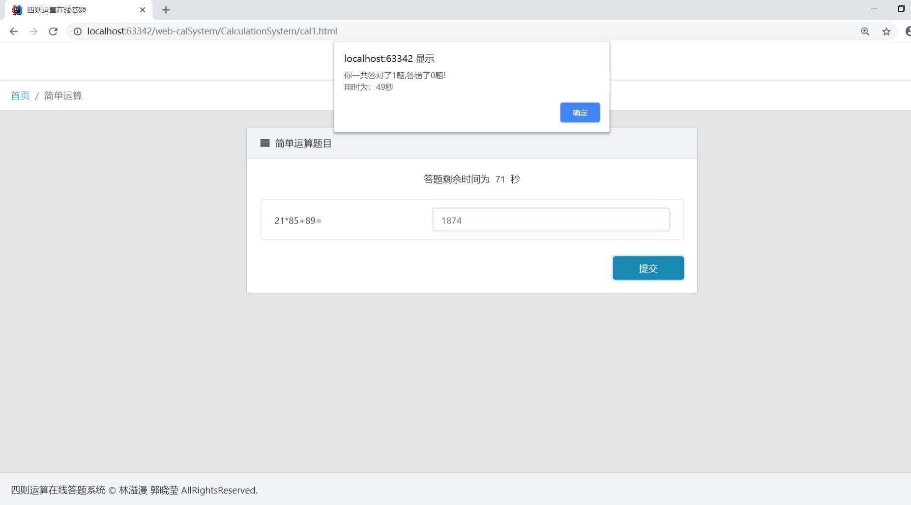Click the site information icon in address bar
Viewport: 911px width, 505px height.
(x=78, y=31)
